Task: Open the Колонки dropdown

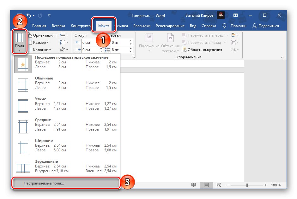Action: pyautogui.click(x=39, y=50)
